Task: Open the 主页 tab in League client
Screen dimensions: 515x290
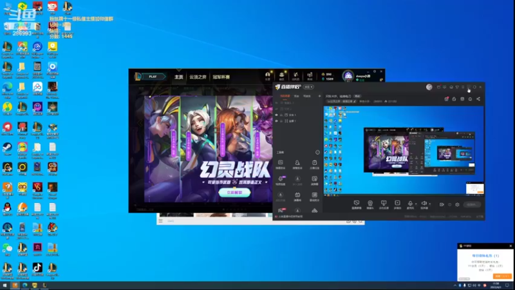Action: (x=179, y=77)
